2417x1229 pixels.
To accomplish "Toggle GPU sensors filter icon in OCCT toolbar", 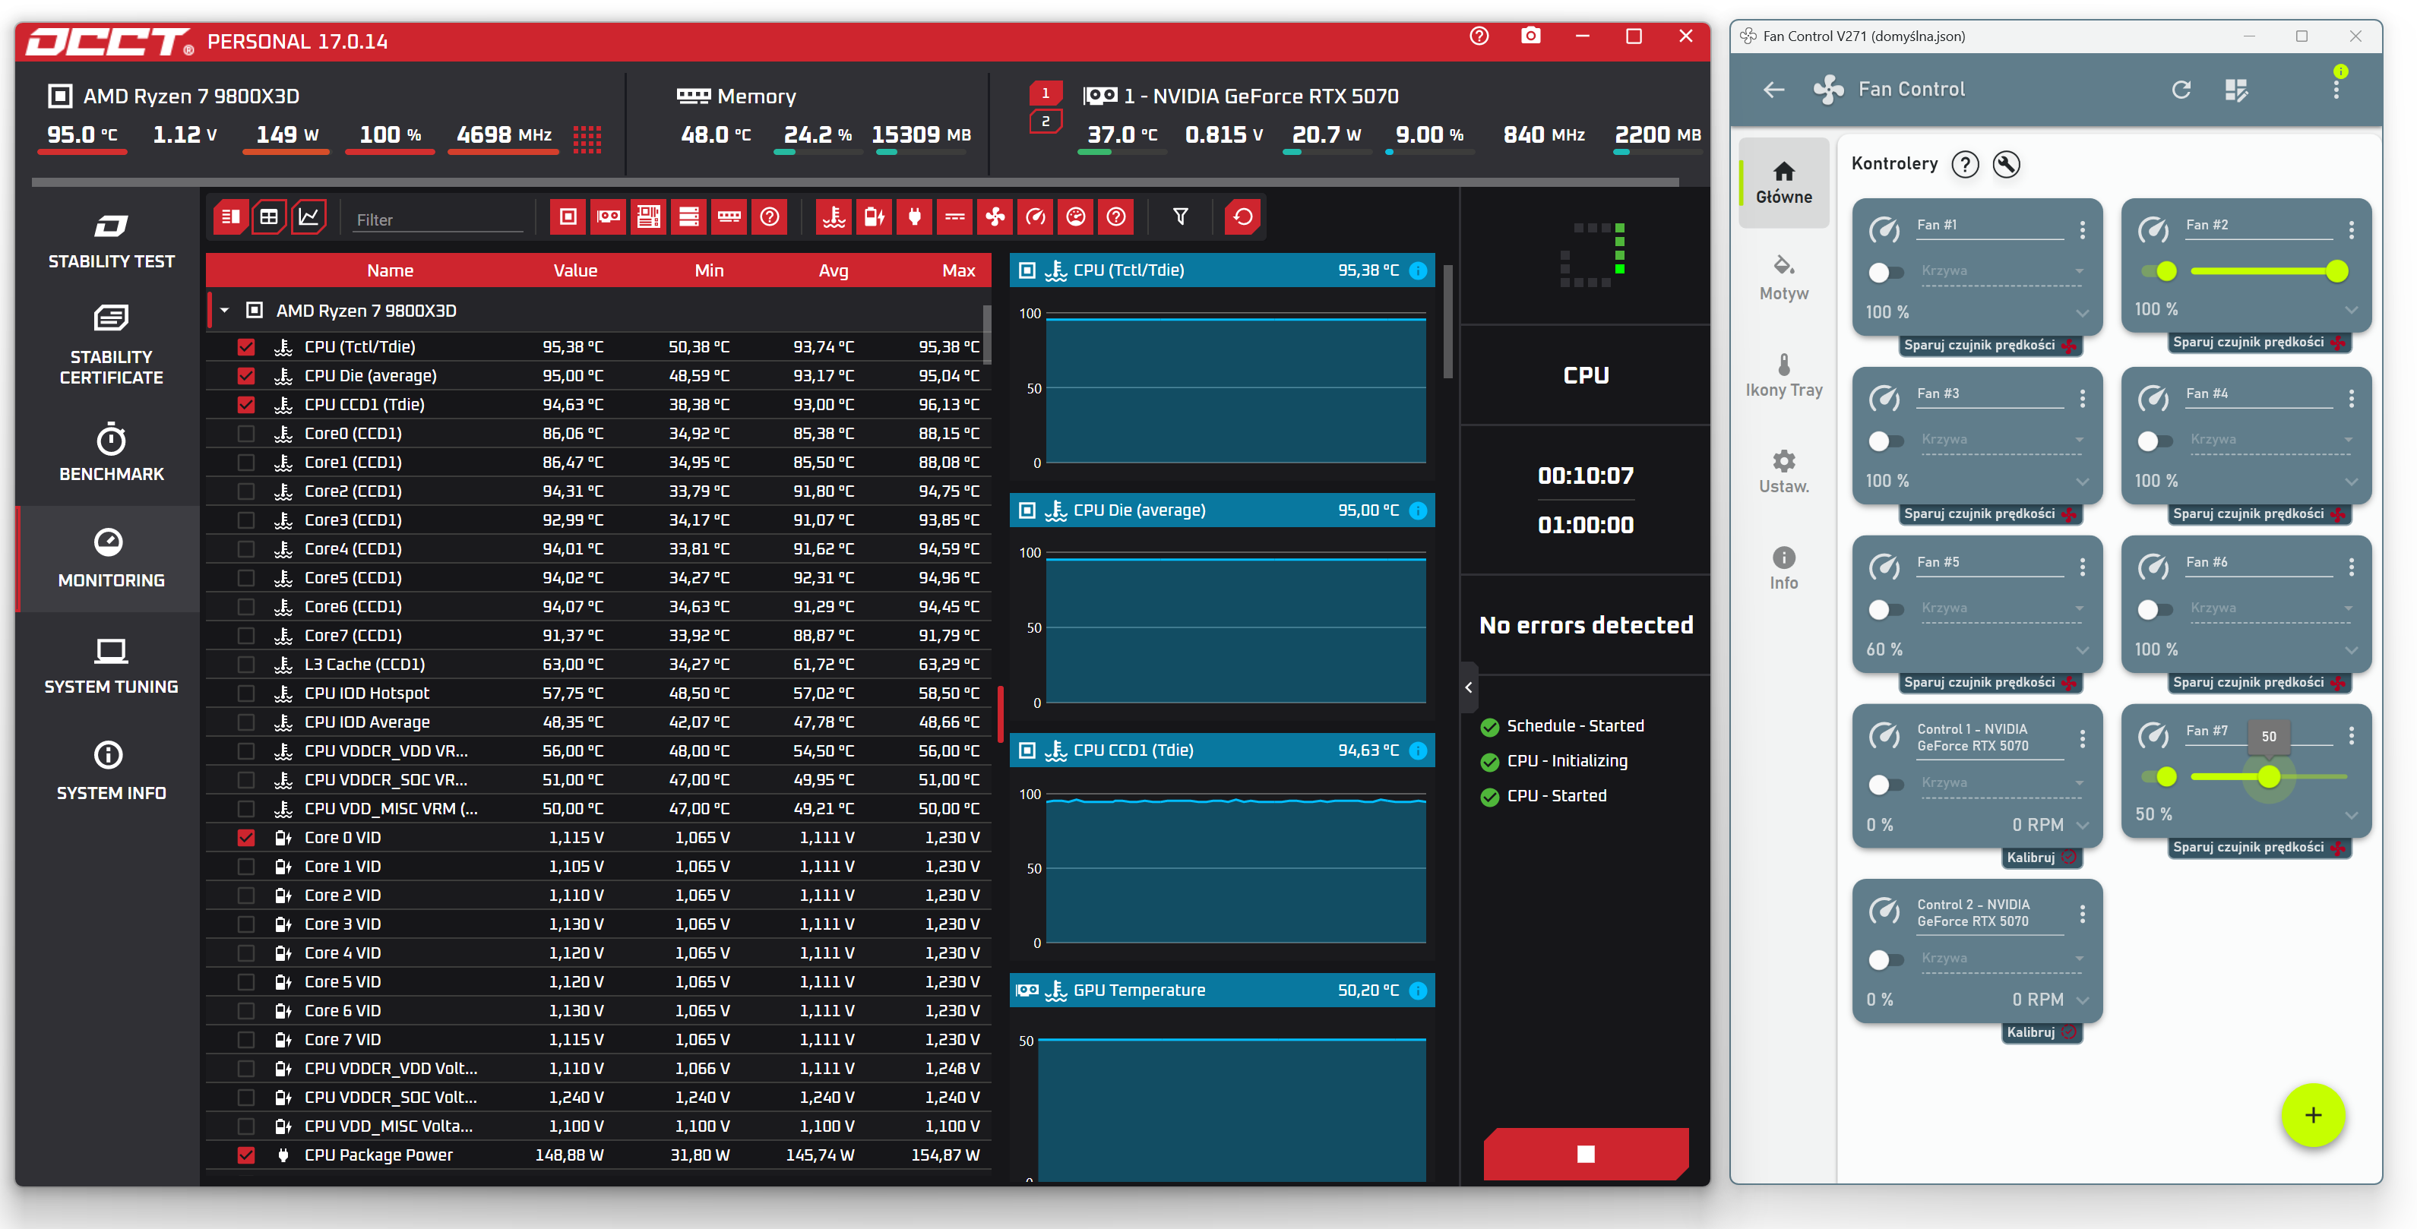I will coord(608,218).
